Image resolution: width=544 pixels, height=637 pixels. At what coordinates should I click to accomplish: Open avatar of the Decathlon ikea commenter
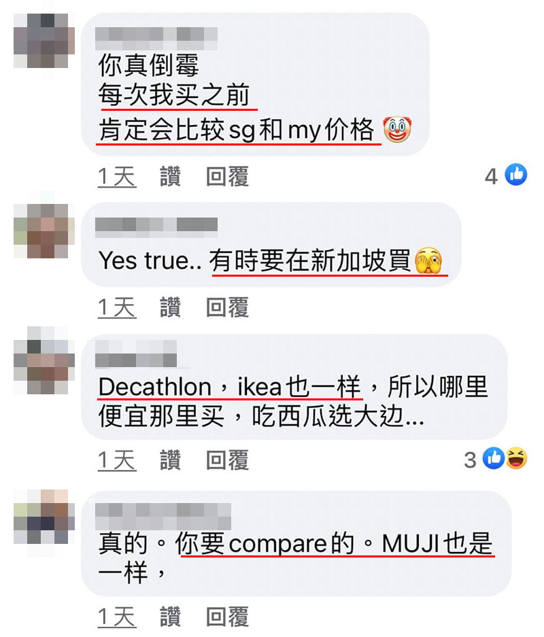point(44,360)
